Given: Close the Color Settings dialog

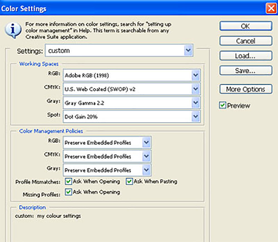Looking at the screenshot, I should pos(271,8).
